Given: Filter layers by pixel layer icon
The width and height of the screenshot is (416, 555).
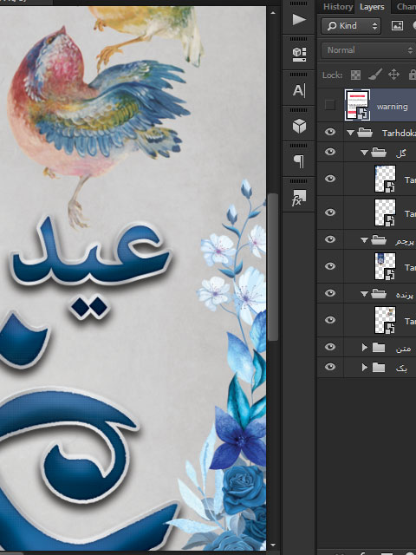Looking at the screenshot, I should tap(397, 26).
